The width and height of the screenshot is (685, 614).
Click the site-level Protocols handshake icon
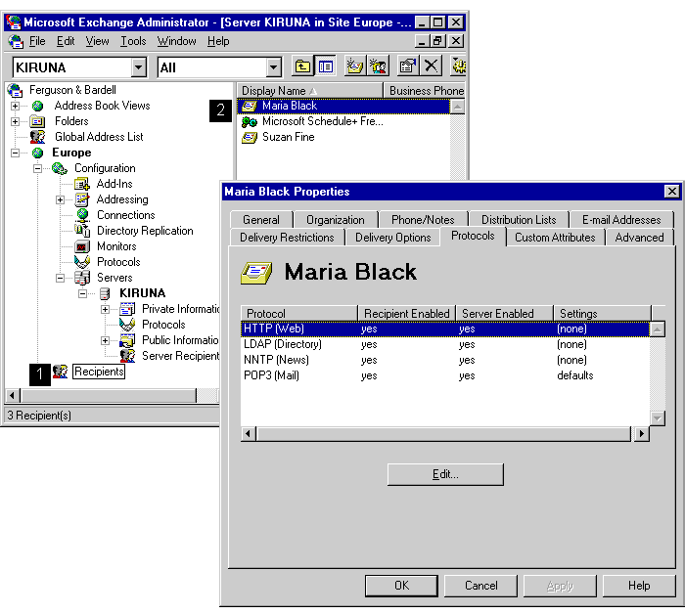82,262
